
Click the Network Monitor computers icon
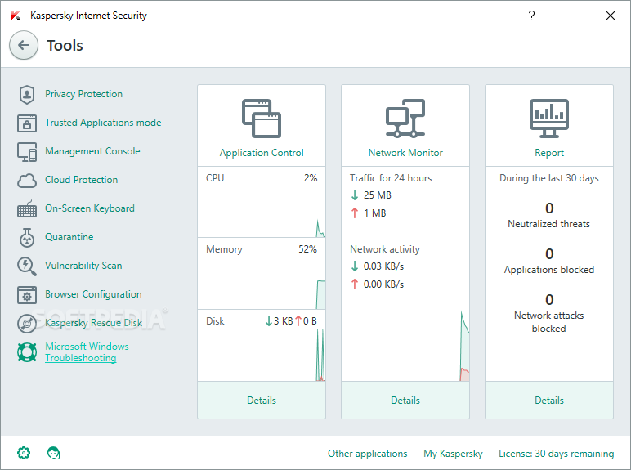(405, 119)
